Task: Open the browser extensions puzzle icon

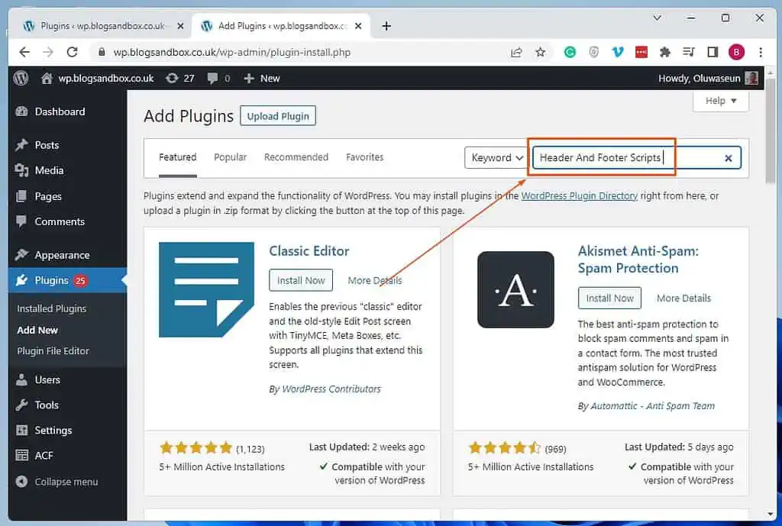Action: coord(665,52)
